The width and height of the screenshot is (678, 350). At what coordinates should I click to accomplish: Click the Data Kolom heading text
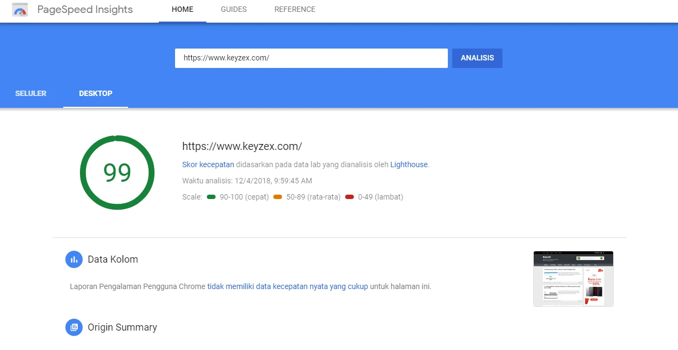click(x=113, y=259)
